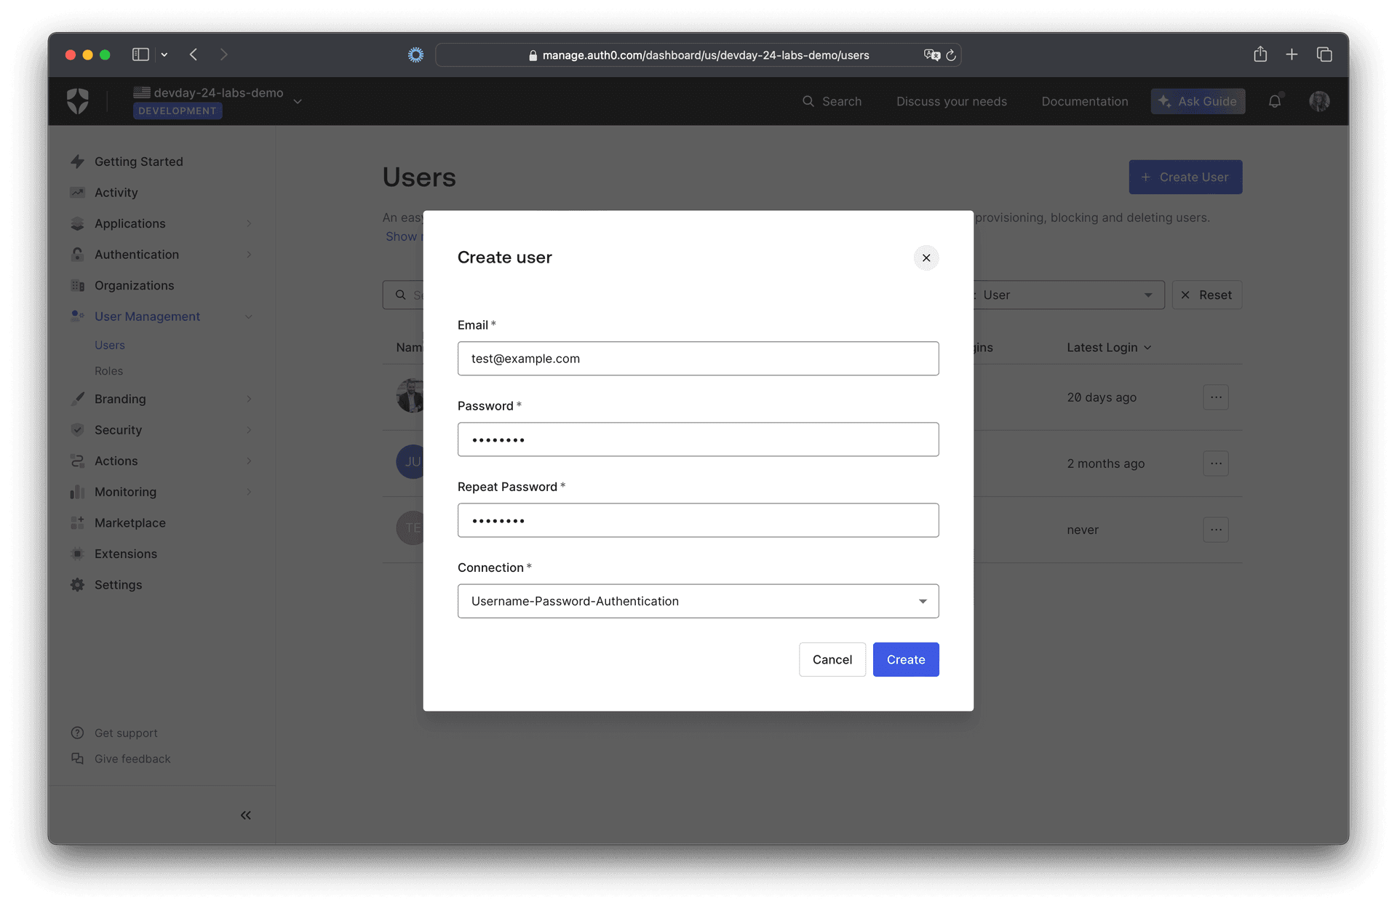Expand the devday-24-labs-demo tenant switcher

tap(298, 101)
